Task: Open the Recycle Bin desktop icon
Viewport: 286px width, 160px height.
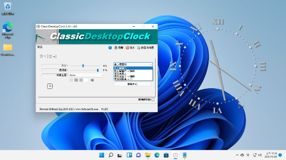Action: click(x=8, y=8)
